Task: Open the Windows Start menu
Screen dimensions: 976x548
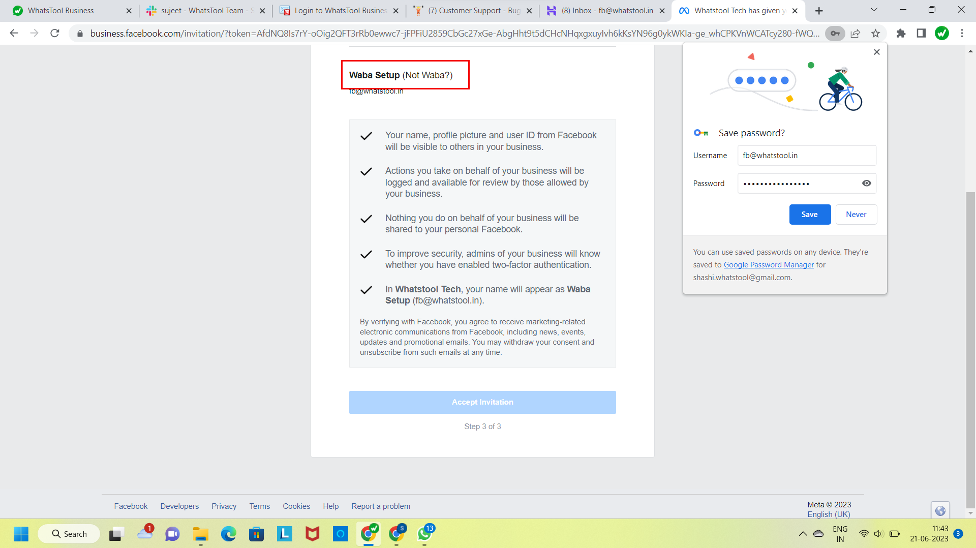Action: (x=21, y=534)
